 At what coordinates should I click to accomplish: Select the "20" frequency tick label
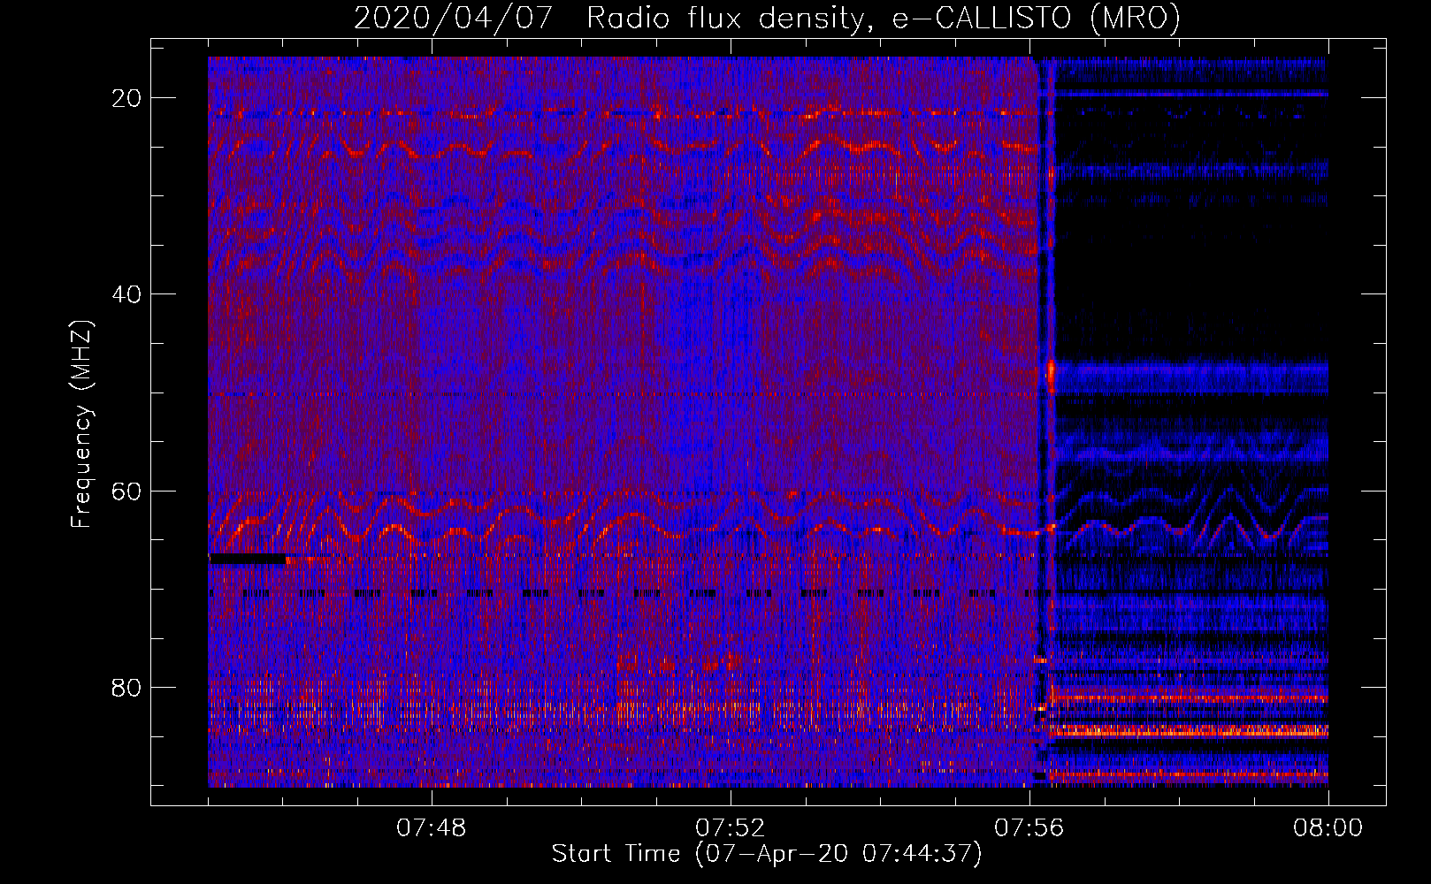tap(126, 98)
